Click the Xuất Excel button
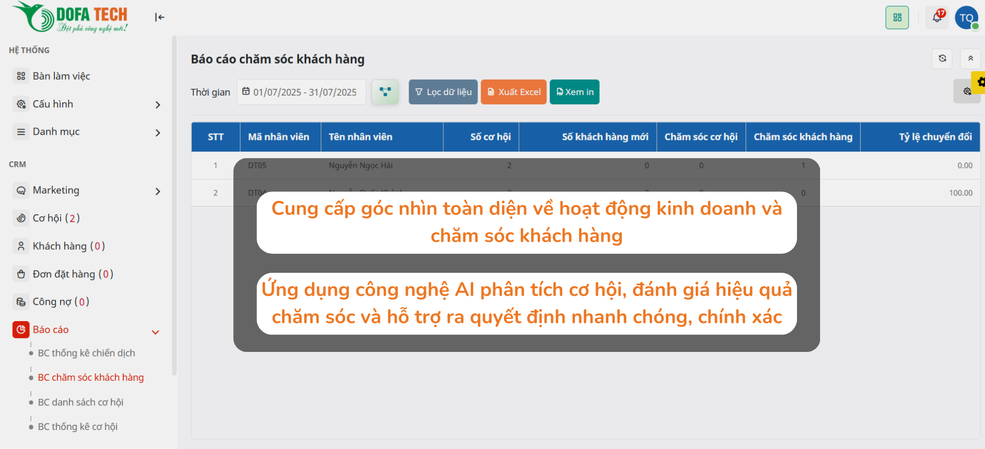This screenshot has width=985, height=449. tap(513, 92)
